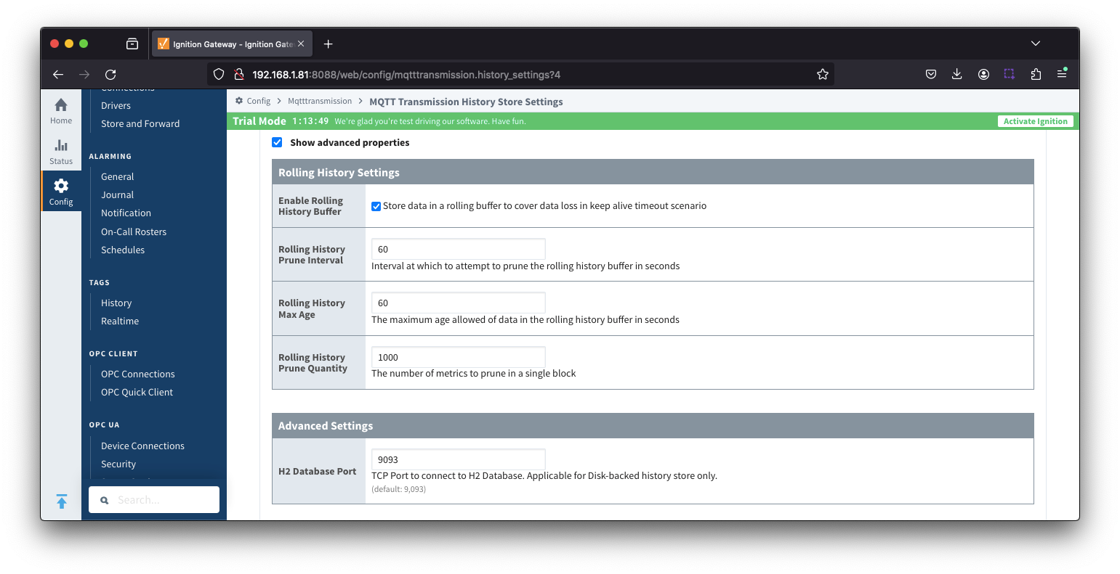Click the Advanced Settings section header
The height and width of the screenshot is (574, 1120).
(653, 425)
